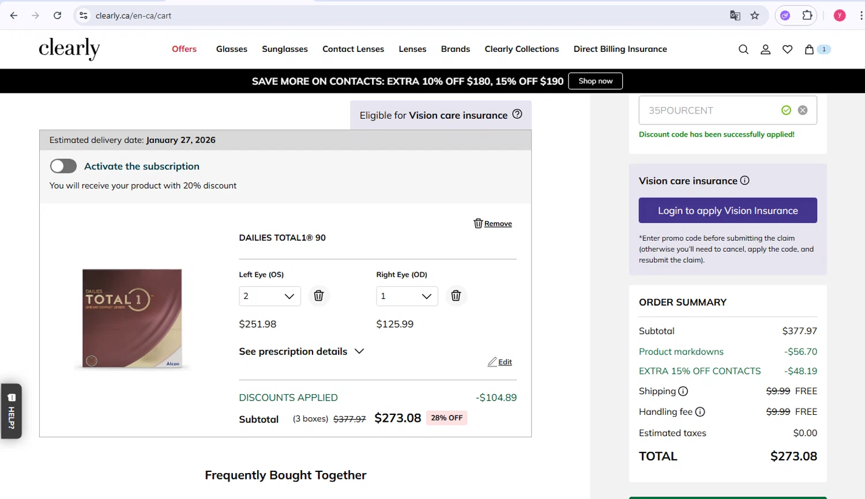Open the Sunglasses menu item

point(285,49)
